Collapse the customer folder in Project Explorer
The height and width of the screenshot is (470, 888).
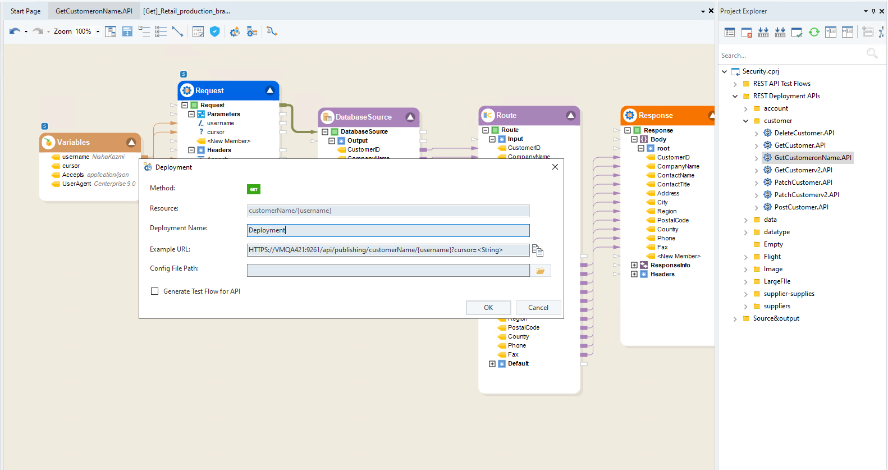click(745, 121)
